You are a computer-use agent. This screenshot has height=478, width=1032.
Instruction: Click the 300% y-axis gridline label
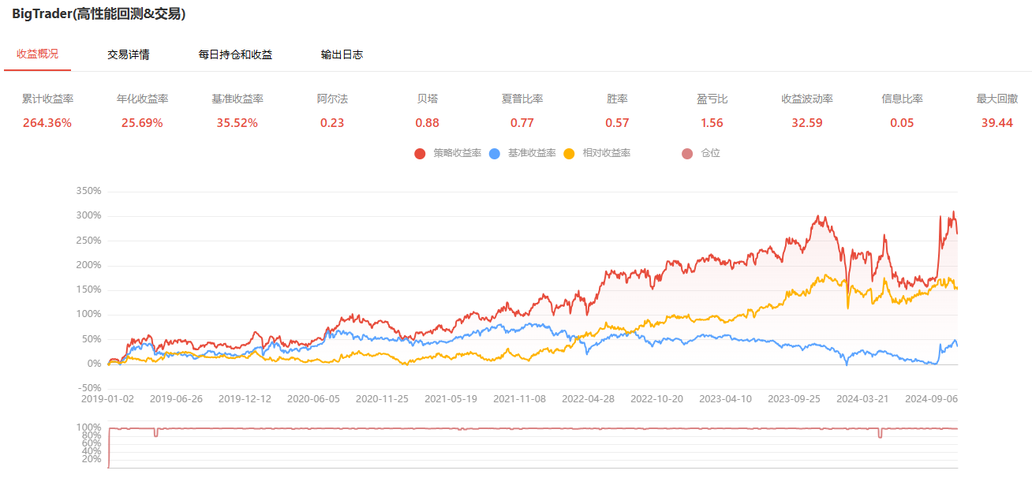pyautogui.click(x=88, y=216)
